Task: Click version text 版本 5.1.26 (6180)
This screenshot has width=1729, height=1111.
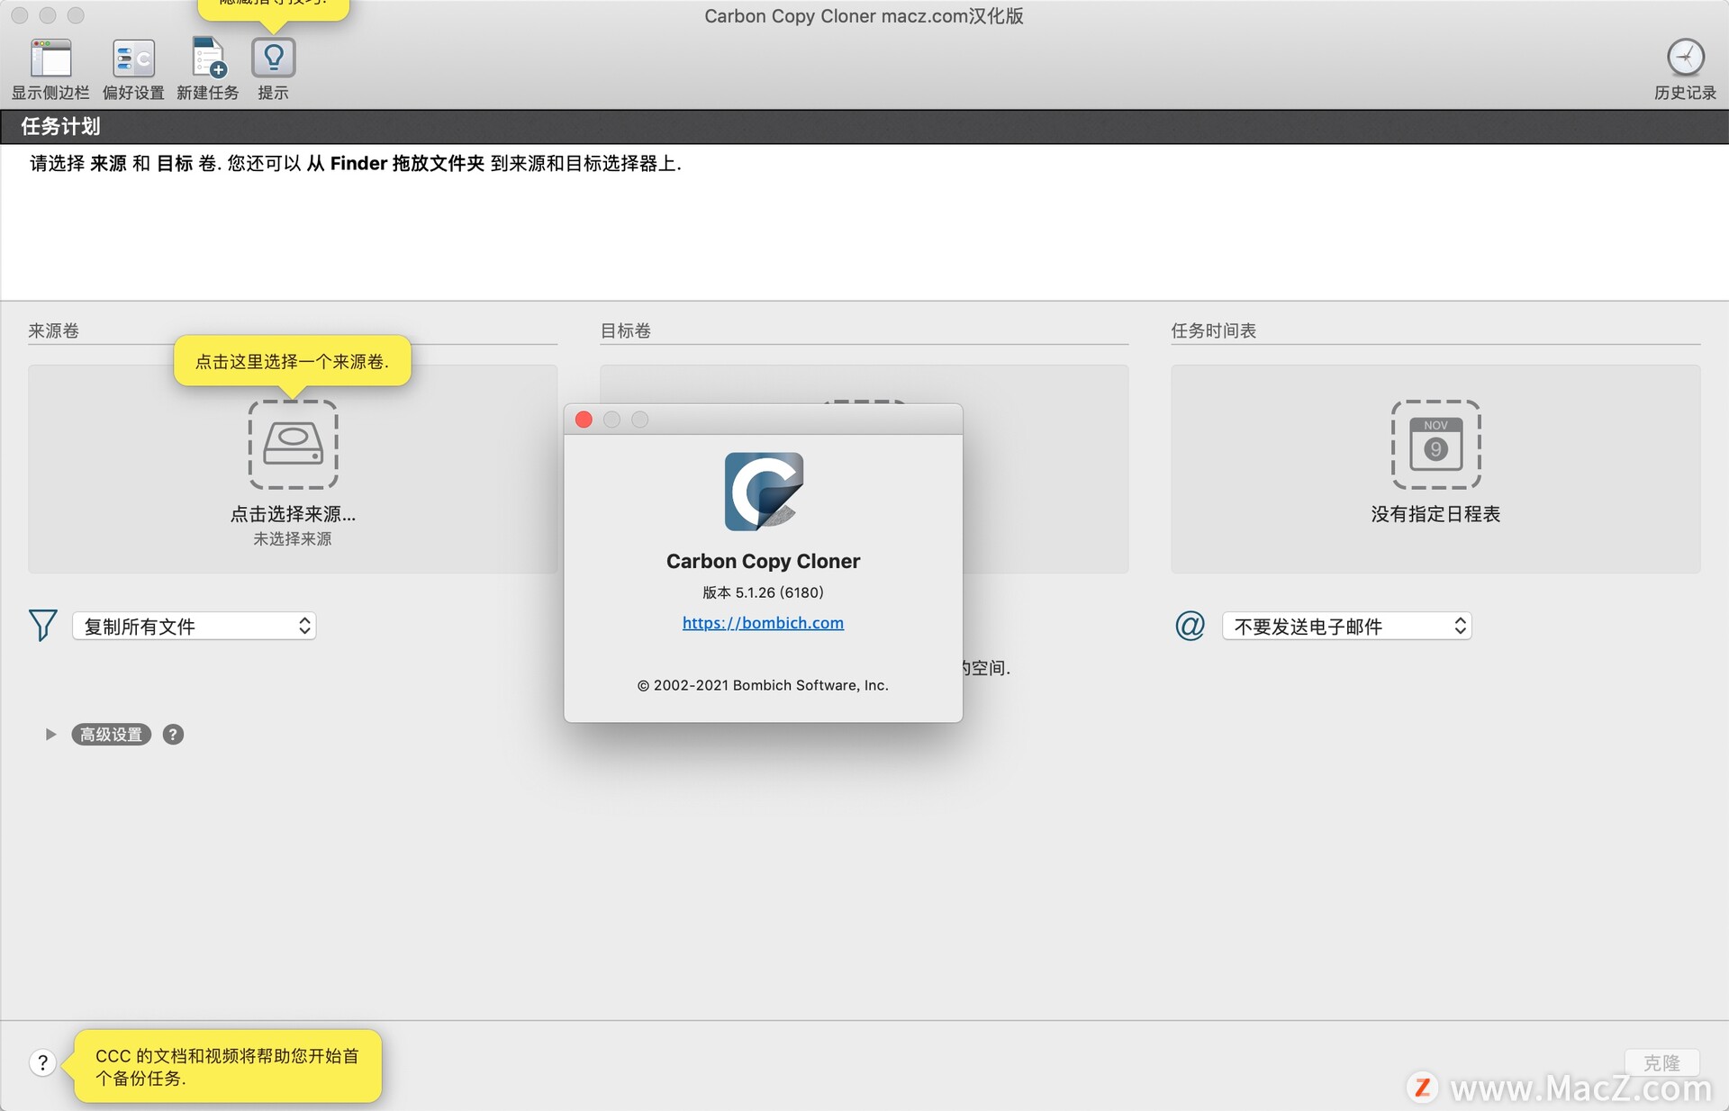Action: (763, 592)
